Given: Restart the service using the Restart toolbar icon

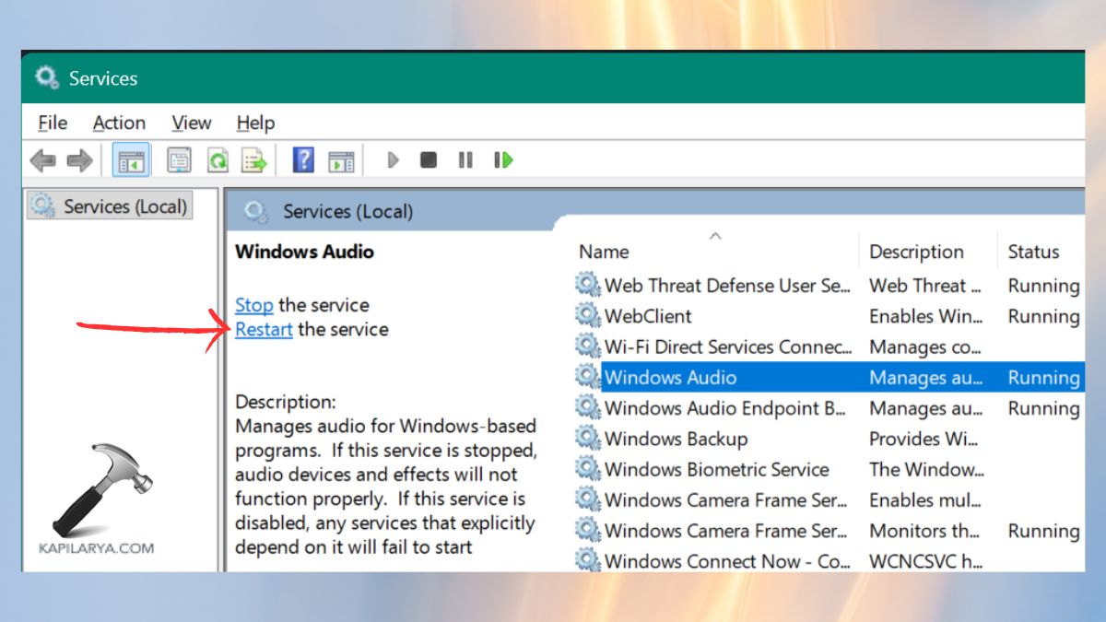Looking at the screenshot, I should pos(502,159).
